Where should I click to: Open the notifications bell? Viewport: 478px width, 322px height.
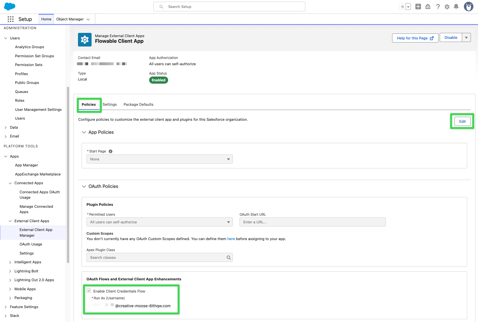[x=456, y=6]
